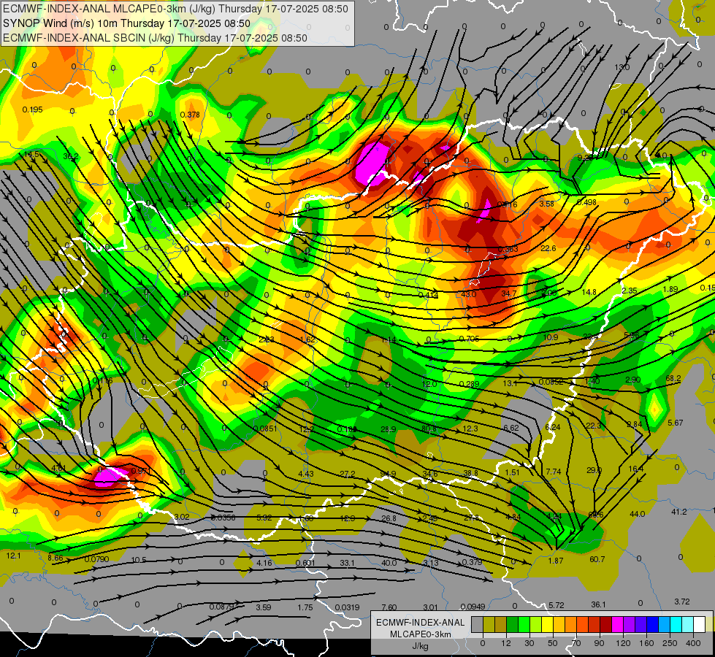
Task: Click the map value 5.67
Action: [676, 423]
